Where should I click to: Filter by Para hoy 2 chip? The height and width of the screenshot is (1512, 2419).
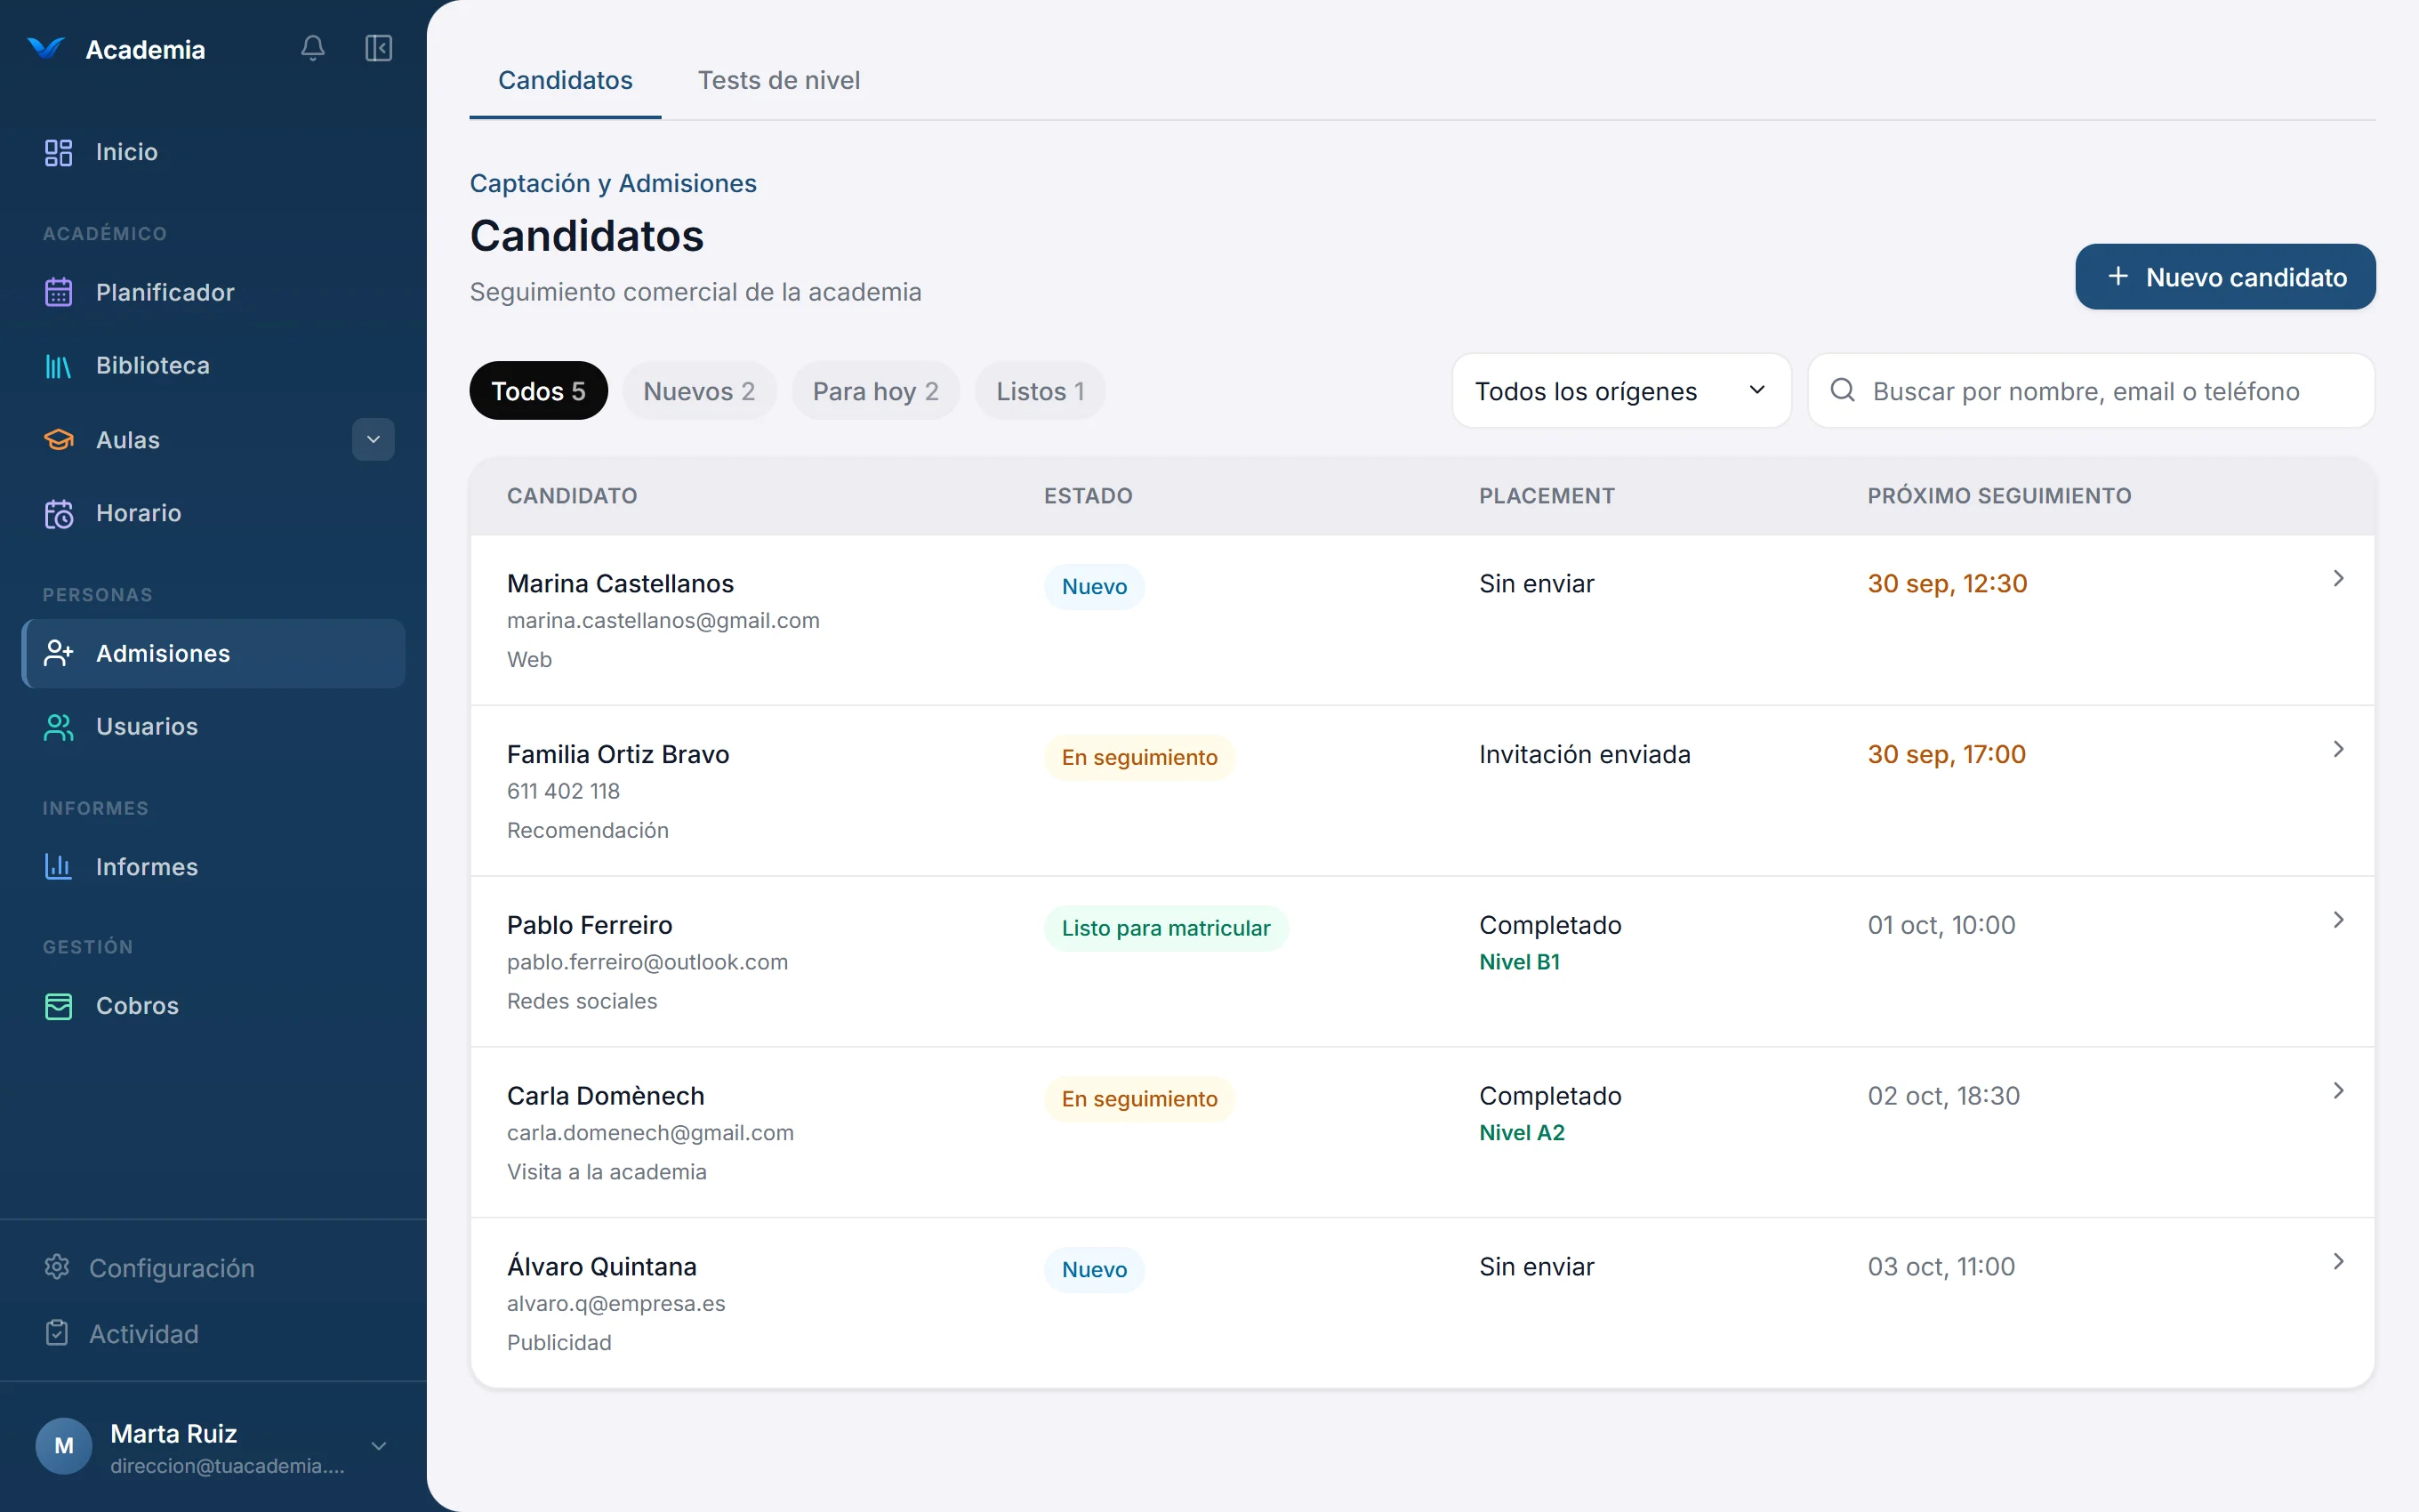[876, 391]
